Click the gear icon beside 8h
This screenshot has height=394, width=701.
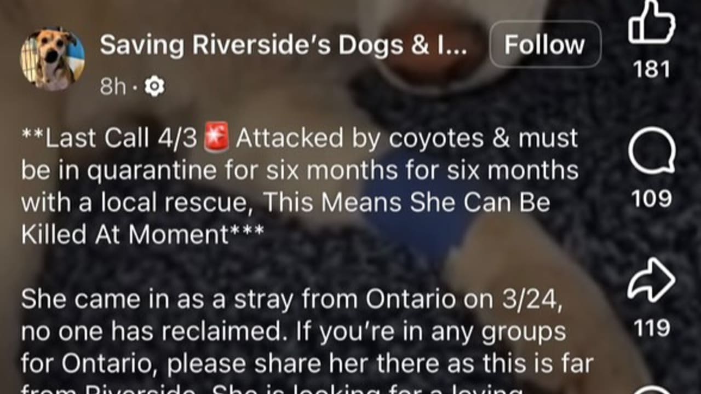click(x=154, y=86)
